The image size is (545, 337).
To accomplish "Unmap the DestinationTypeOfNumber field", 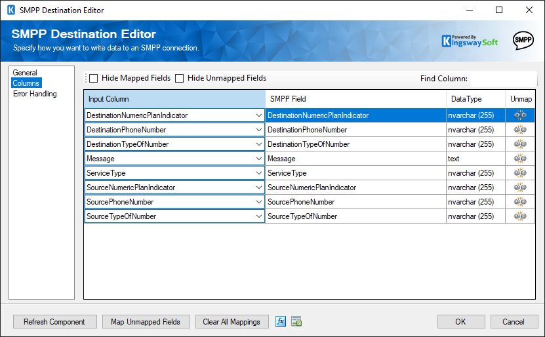I will 520,144.
